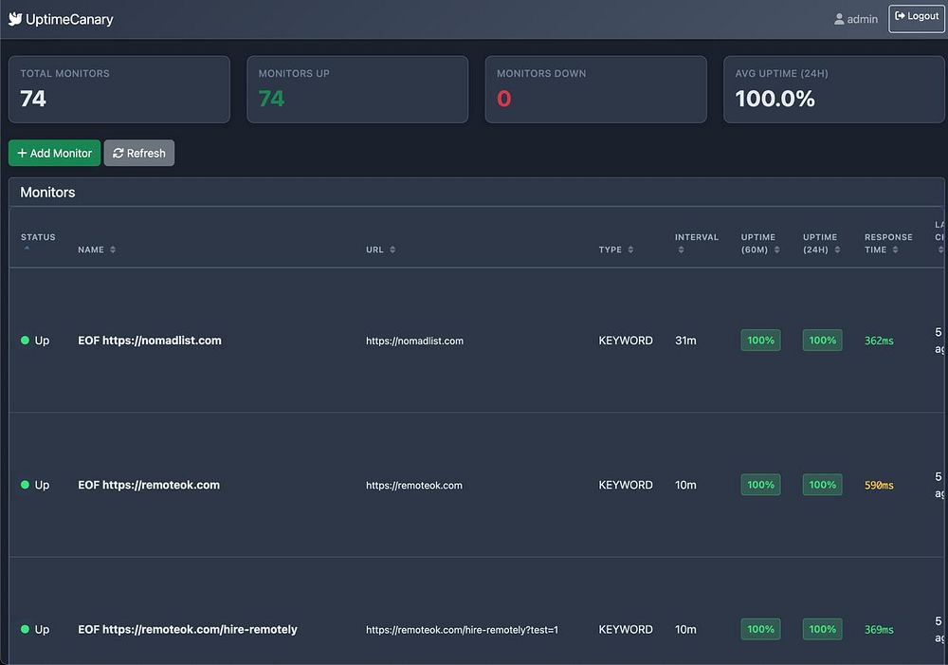Click the Monitors section heading
The width and height of the screenshot is (948, 665).
click(47, 193)
